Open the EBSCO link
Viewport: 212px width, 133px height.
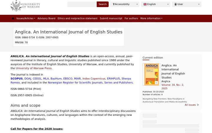tap(68, 79)
